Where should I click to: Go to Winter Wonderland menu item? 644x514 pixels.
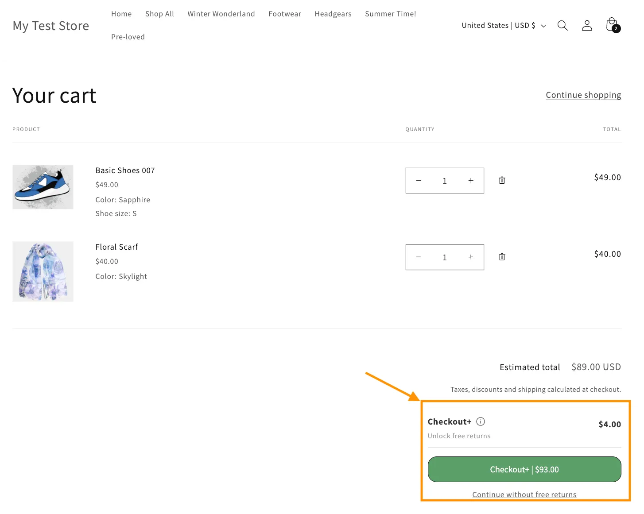coord(221,14)
